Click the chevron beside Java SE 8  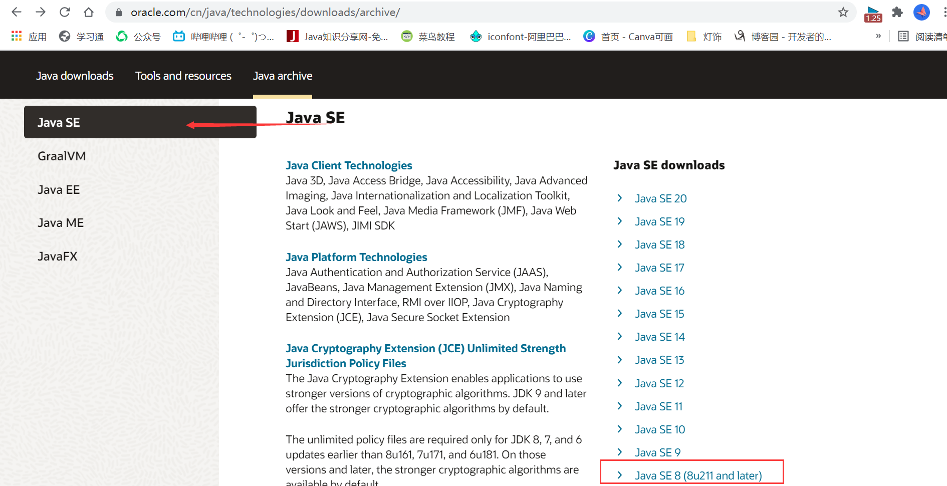pyautogui.click(x=620, y=475)
